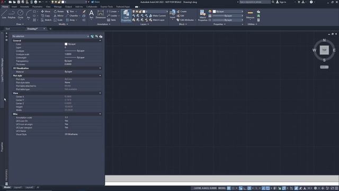Expand the Utilities panel dropdown
This screenshot has width=339, height=191.
pyautogui.click(x=252, y=24)
